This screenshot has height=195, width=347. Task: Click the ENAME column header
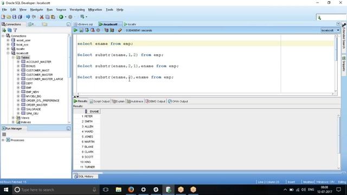point(92,112)
